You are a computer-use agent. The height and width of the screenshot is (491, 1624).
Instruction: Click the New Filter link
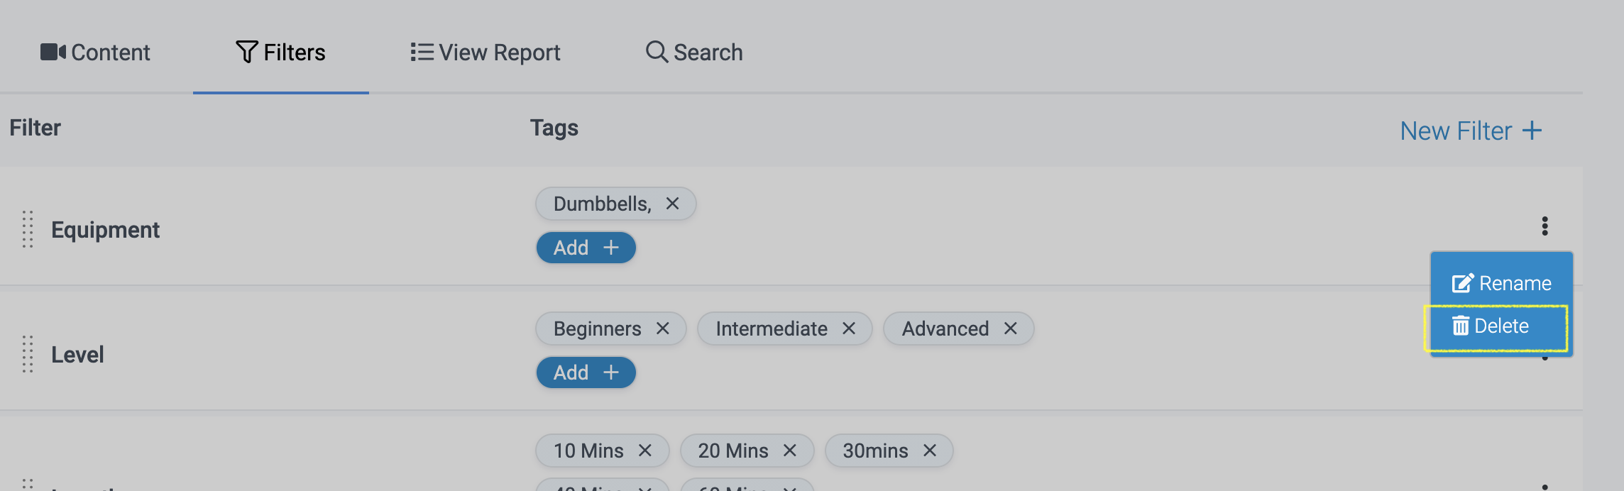coord(1471,131)
